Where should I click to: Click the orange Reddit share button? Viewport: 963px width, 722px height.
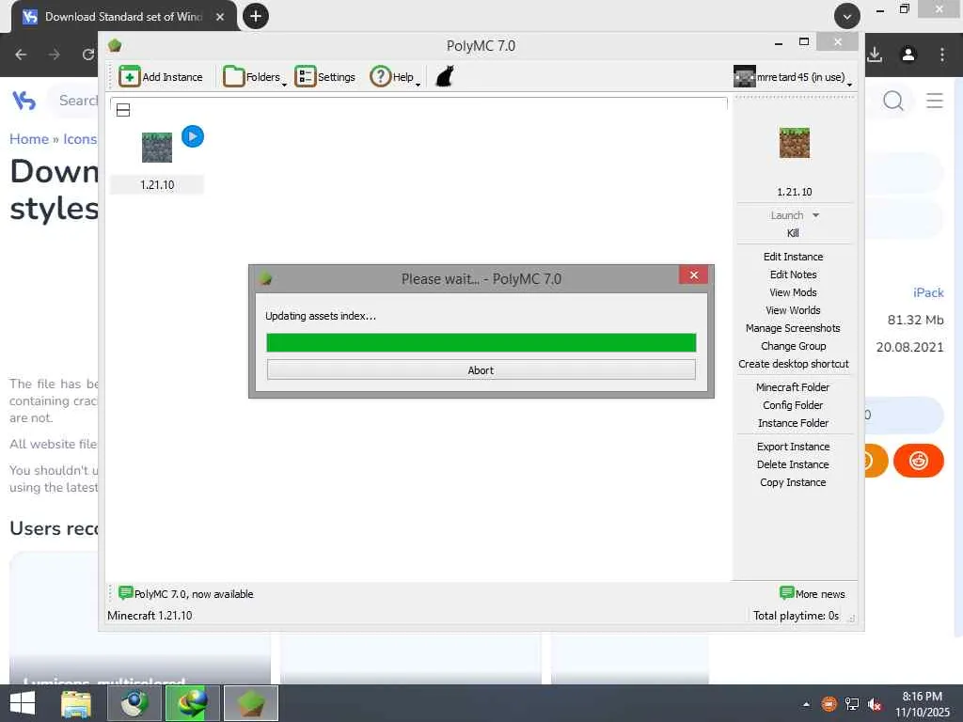pyautogui.click(x=918, y=461)
